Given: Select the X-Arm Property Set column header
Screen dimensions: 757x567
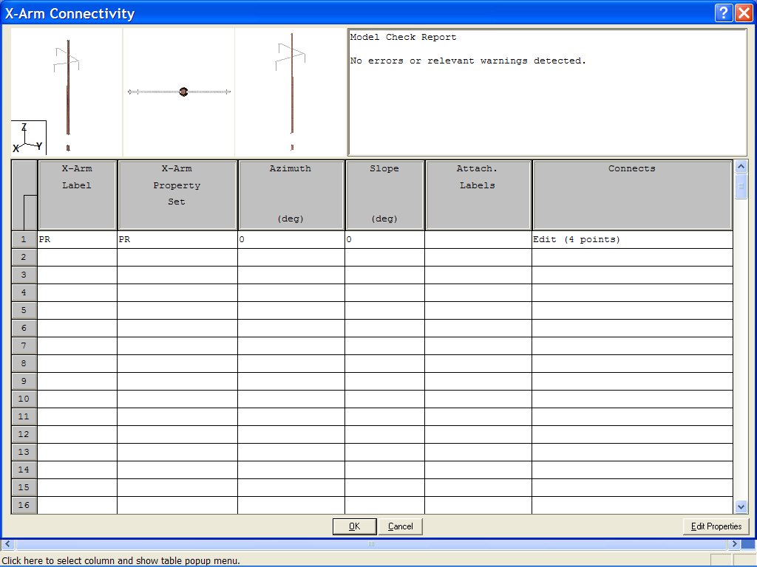Looking at the screenshot, I should click(177, 195).
